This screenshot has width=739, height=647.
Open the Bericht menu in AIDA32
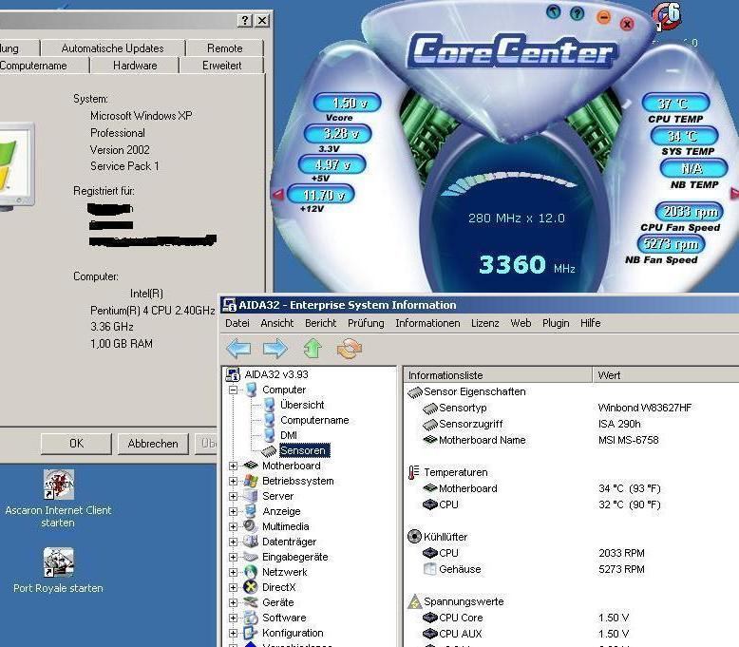321,323
